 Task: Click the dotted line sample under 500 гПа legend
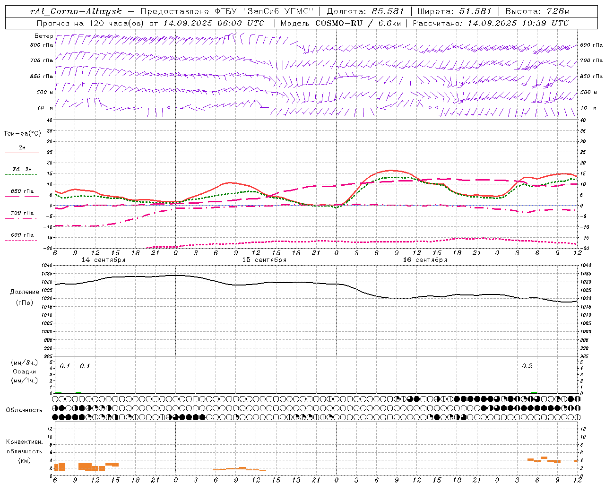pos(22,240)
